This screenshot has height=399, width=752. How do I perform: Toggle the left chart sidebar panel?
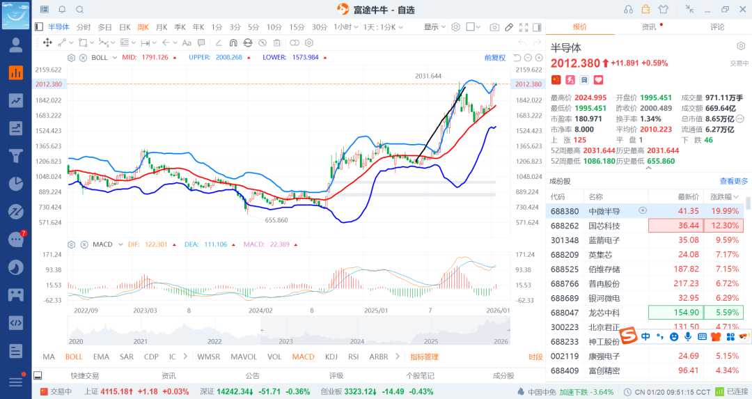[x=39, y=27]
